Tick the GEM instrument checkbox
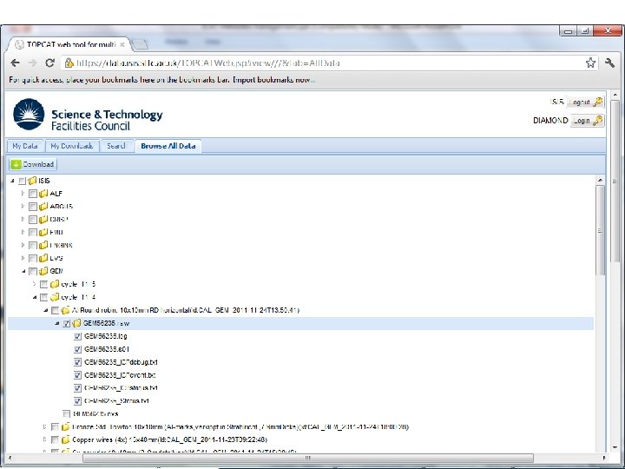The image size is (625, 469). click(x=33, y=272)
